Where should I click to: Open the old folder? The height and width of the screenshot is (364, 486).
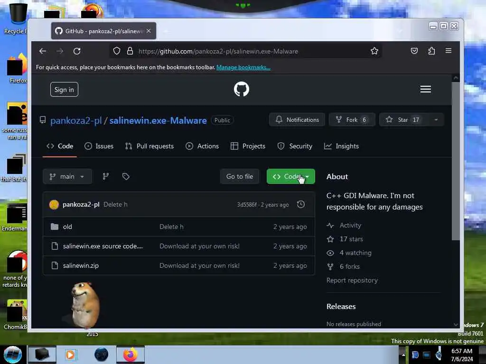click(67, 227)
